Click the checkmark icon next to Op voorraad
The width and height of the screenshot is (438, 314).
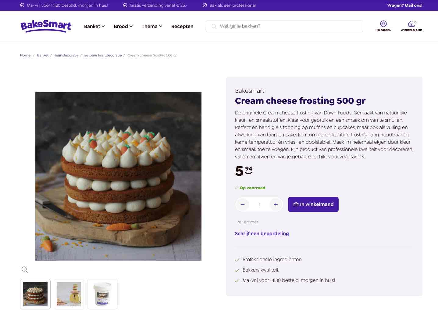237,187
